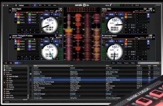Click the add smart crate icon

[10, 63]
